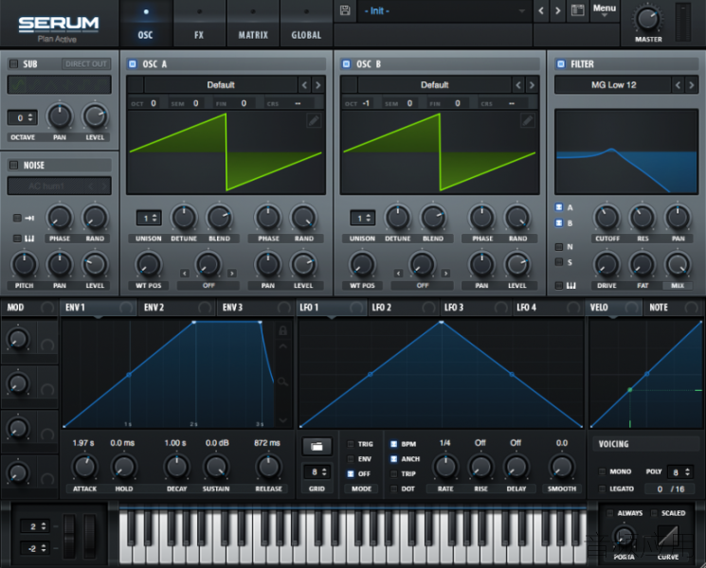Open OSC B Default wavetable selector
Image resolution: width=706 pixels, height=568 pixels.
point(434,85)
